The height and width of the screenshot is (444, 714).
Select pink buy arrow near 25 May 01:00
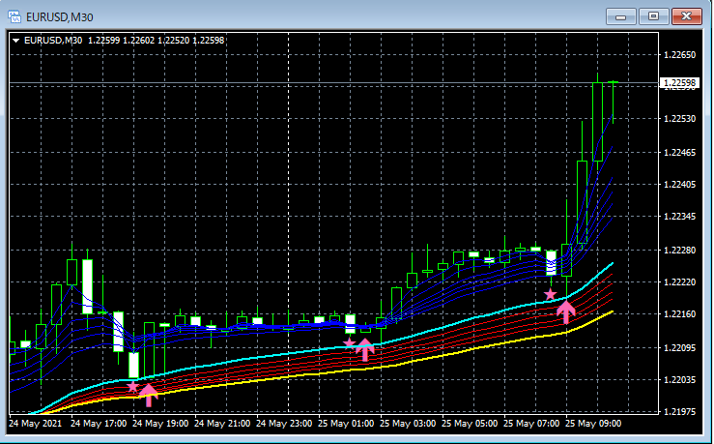365,349
